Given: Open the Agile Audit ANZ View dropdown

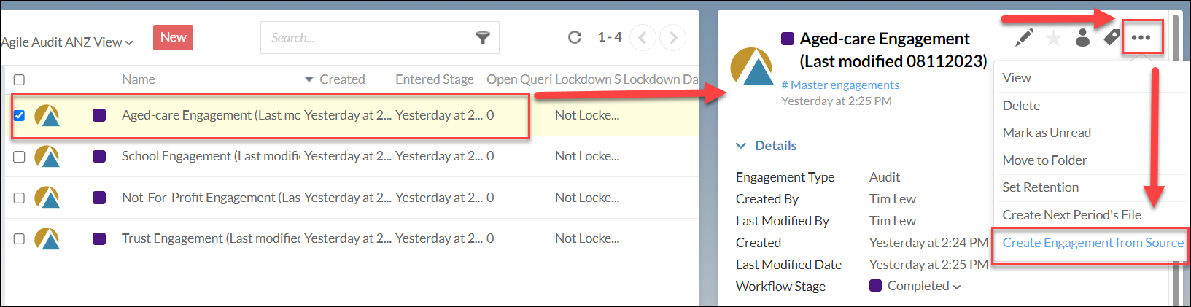Looking at the screenshot, I should [x=67, y=42].
